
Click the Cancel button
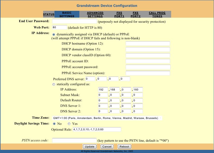(x=107, y=147)
